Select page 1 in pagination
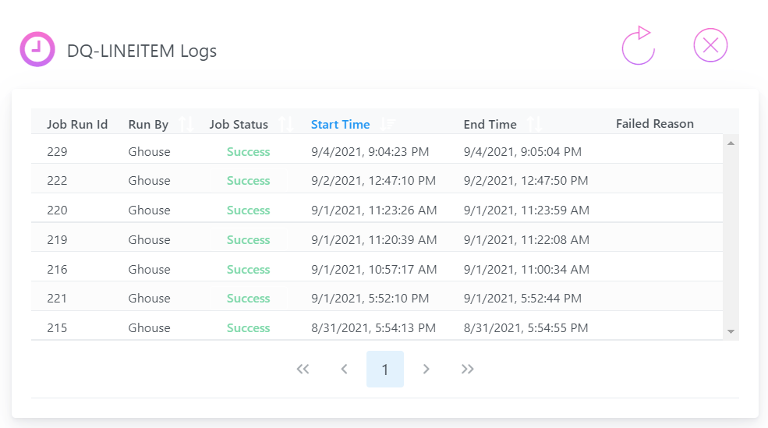Viewport: 768px width, 428px height. (385, 370)
